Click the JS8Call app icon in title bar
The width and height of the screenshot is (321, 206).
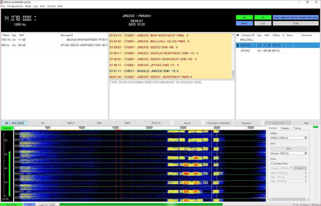[2, 2]
